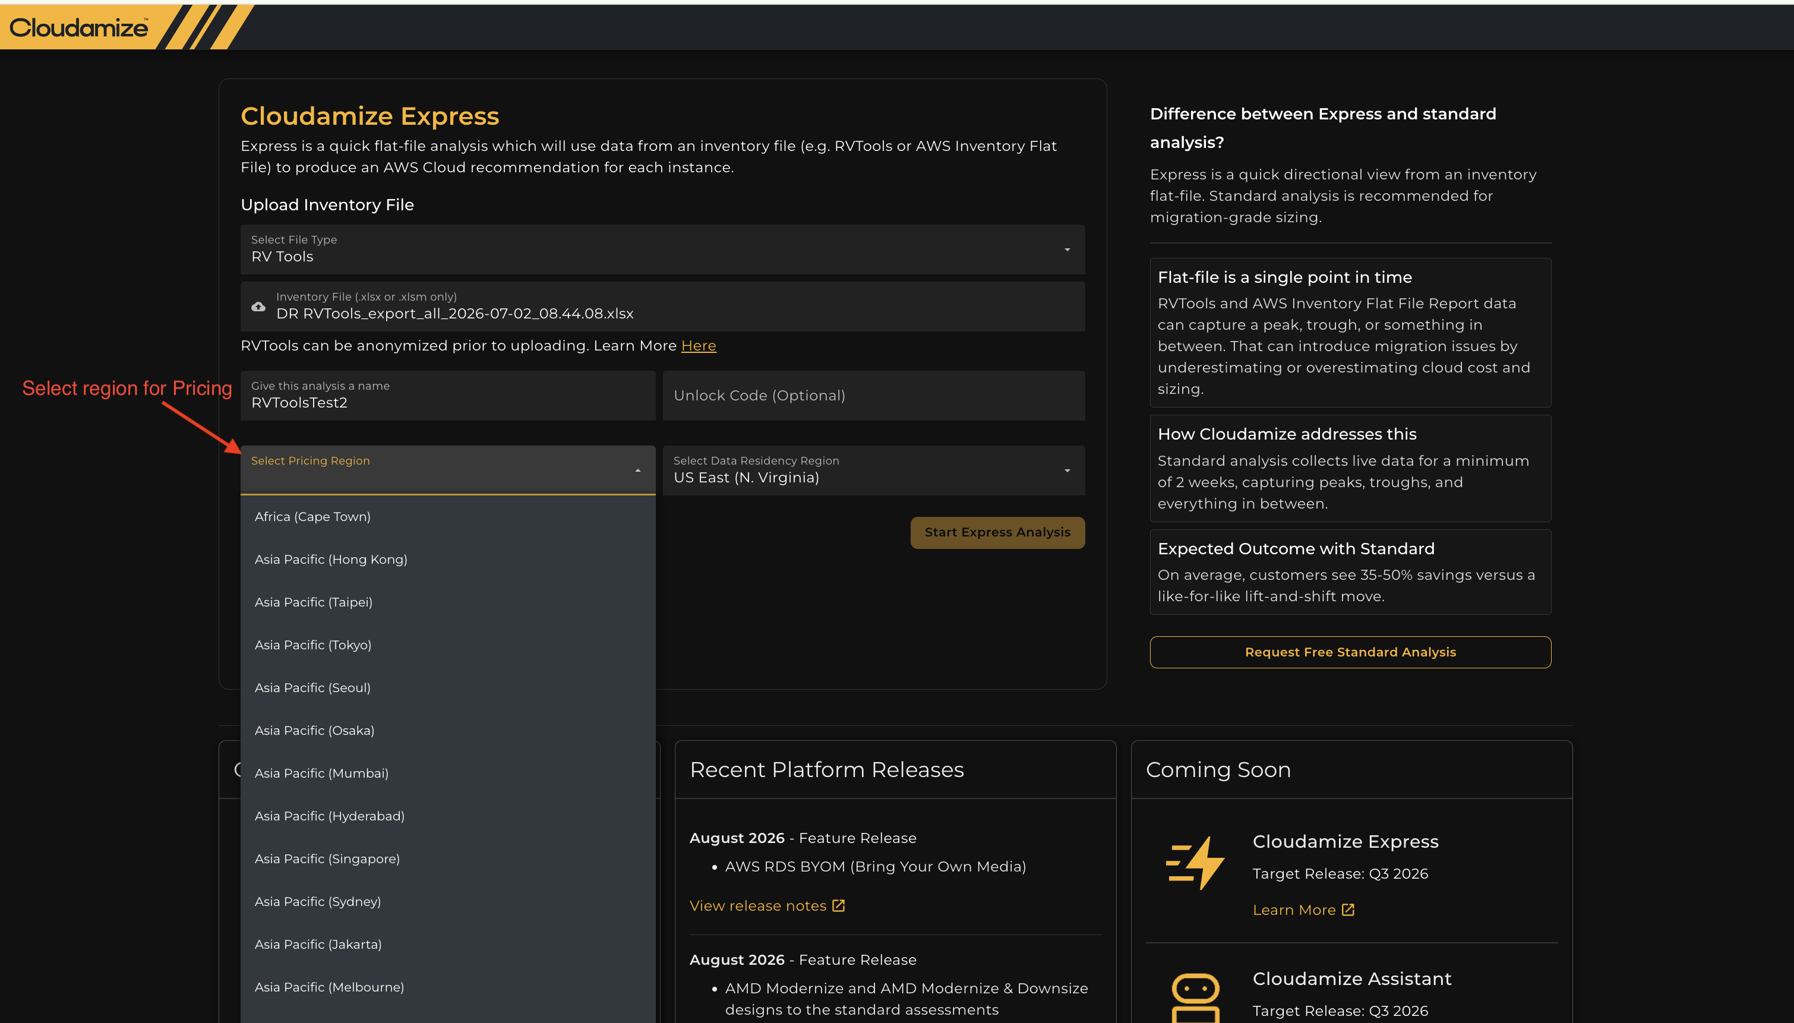
Task: Choose Asia Pacific (Osaka) region
Action: (448, 731)
